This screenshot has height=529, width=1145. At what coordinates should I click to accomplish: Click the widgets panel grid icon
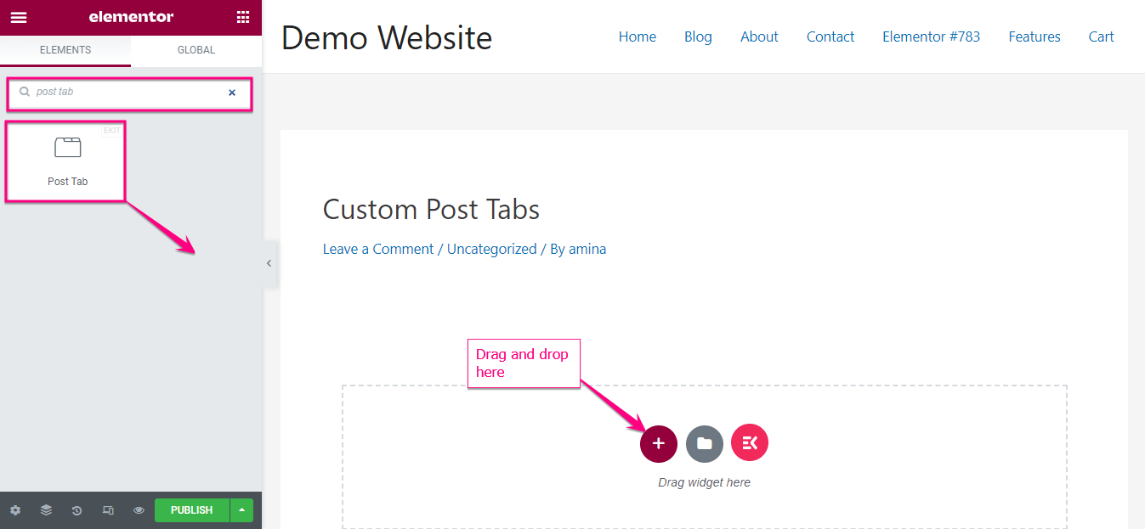(x=244, y=17)
